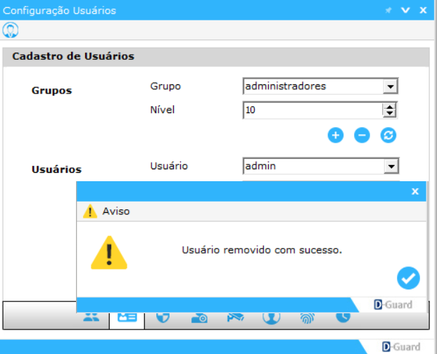This screenshot has width=437, height=354.
Task: Click the add group plus icon
Action: coord(336,136)
